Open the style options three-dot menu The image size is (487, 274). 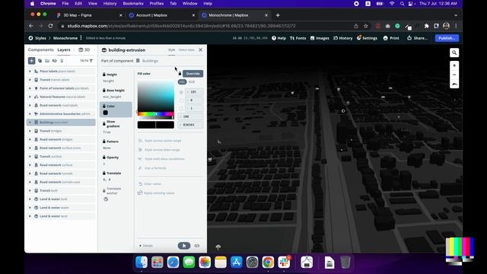(81, 38)
